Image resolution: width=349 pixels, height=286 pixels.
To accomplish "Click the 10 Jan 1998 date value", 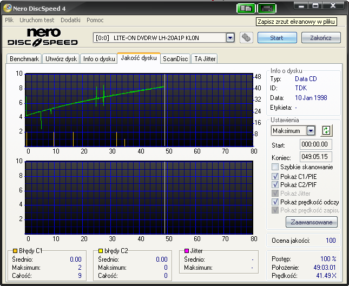I will click(311, 98).
